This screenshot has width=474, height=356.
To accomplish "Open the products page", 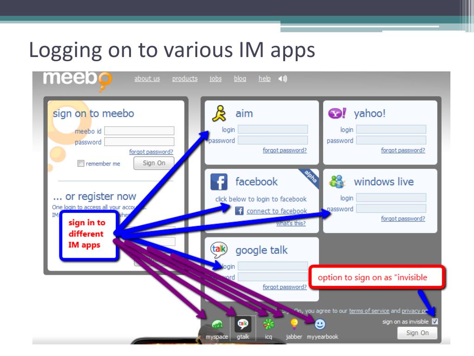I will pos(185,79).
